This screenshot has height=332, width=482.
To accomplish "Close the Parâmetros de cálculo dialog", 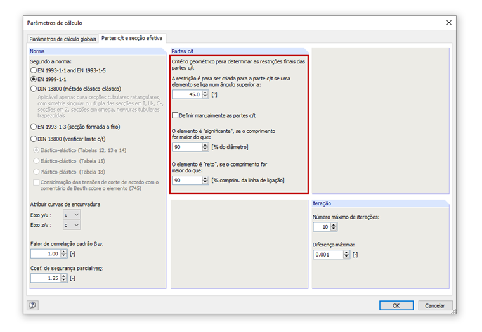I will pyautogui.click(x=449, y=23).
